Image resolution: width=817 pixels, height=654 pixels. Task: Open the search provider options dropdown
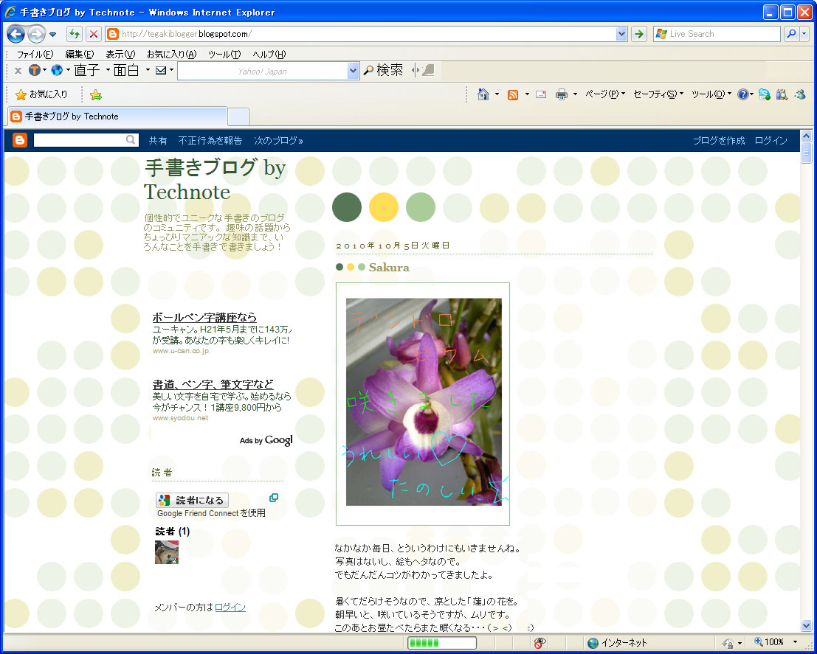pyautogui.click(x=804, y=34)
